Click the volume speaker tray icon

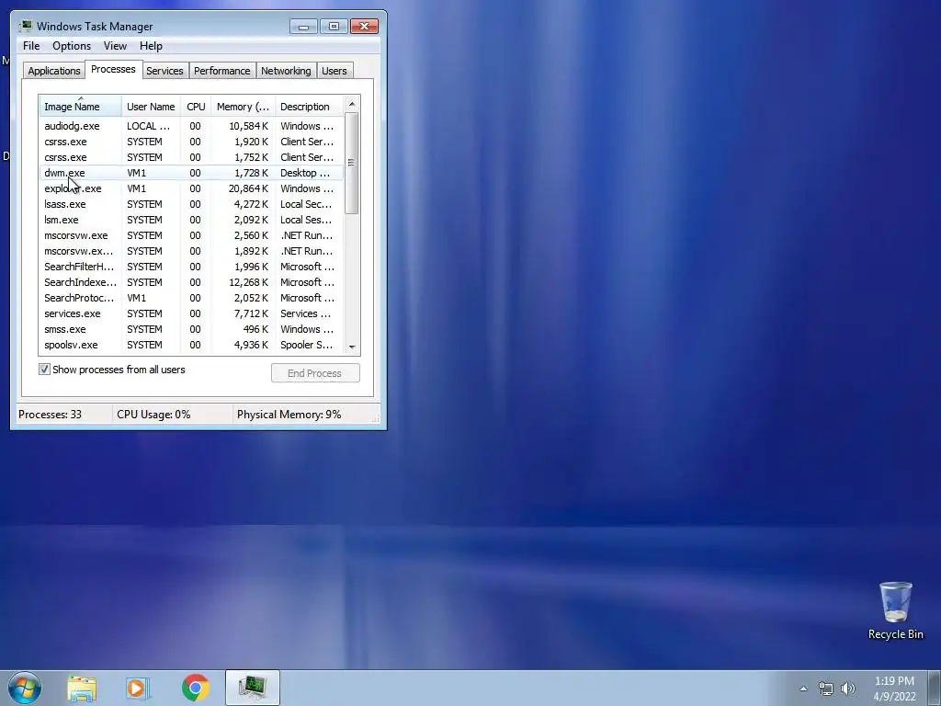point(848,689)
